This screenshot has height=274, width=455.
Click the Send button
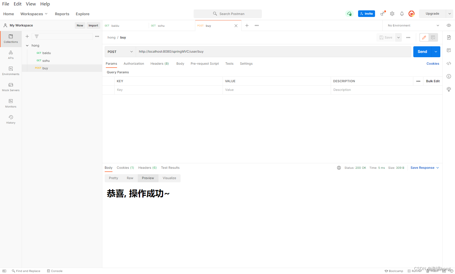click(422, 51)
